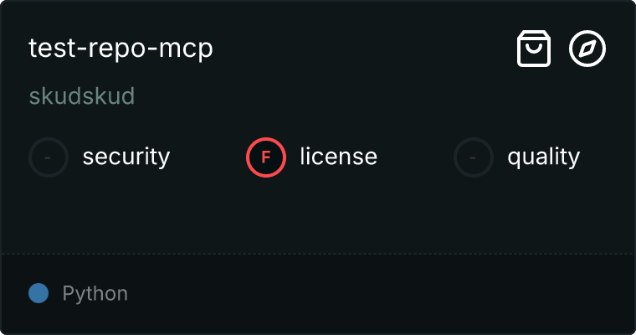Open the test-repo-mcp repository title
Image resolution: width=636 pixels, height=335 pixels.
(x=121, y=49)
